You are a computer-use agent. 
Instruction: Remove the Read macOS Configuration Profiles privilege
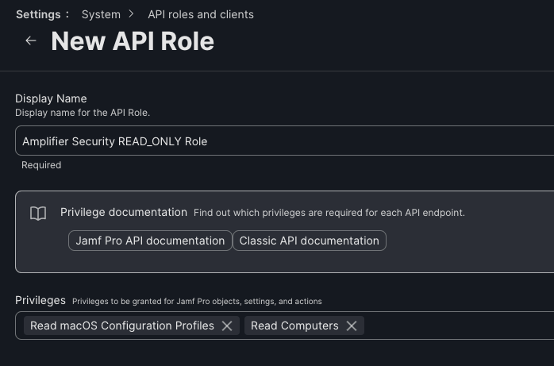[227, 326]
